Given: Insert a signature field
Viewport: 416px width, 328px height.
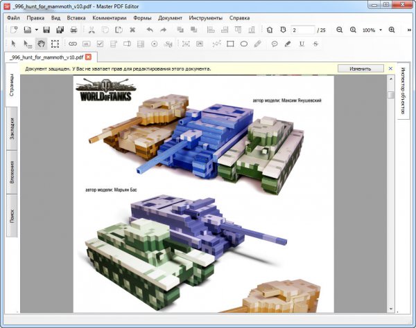Looking at the screenshot, I should pyautogui.click(x=168, y=44).
